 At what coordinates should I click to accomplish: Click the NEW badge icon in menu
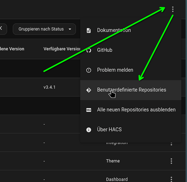pyautogui.click(x=89, y=110)
